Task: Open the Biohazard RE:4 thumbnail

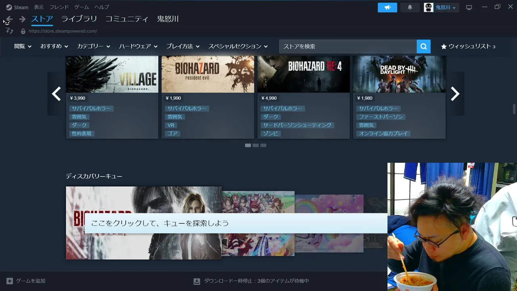Action: pyautogui.click(x=303, y=74)
